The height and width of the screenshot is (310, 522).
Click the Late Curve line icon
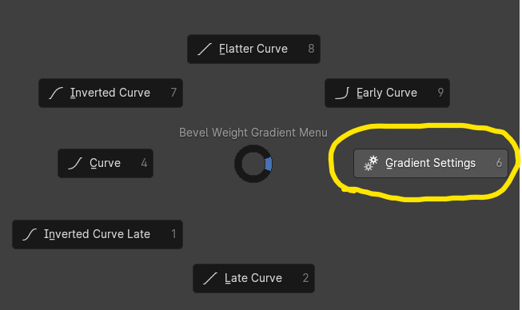210,278
